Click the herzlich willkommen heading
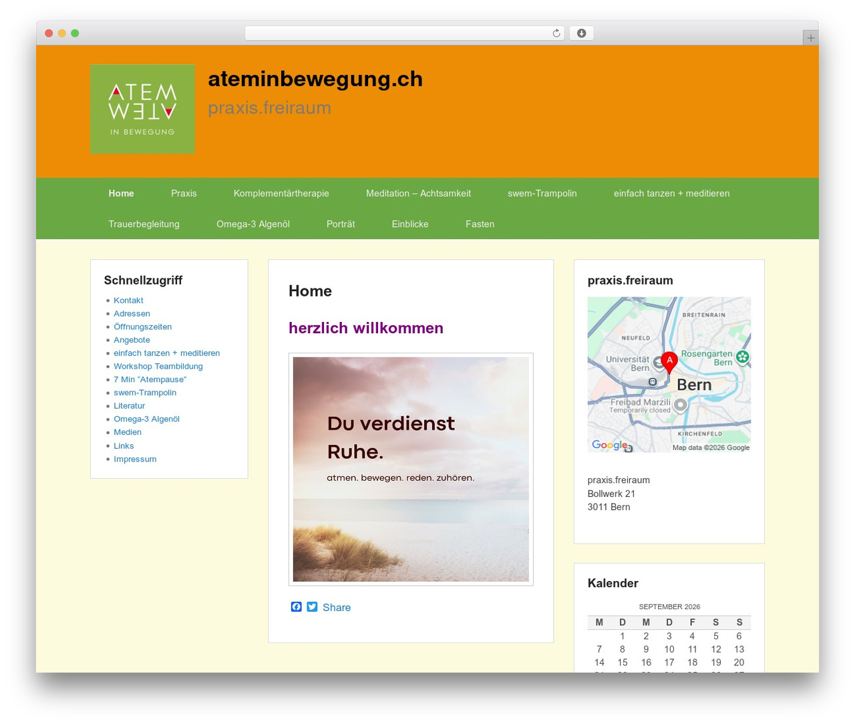855x724 pixels. [x=366, y=328]
